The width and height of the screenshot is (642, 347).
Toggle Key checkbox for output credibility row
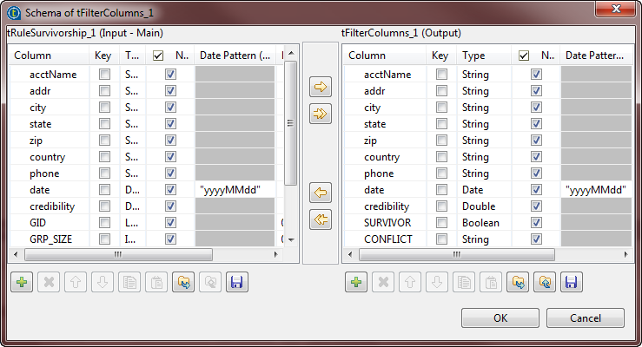pyautogui.click(x=441, y=206)
